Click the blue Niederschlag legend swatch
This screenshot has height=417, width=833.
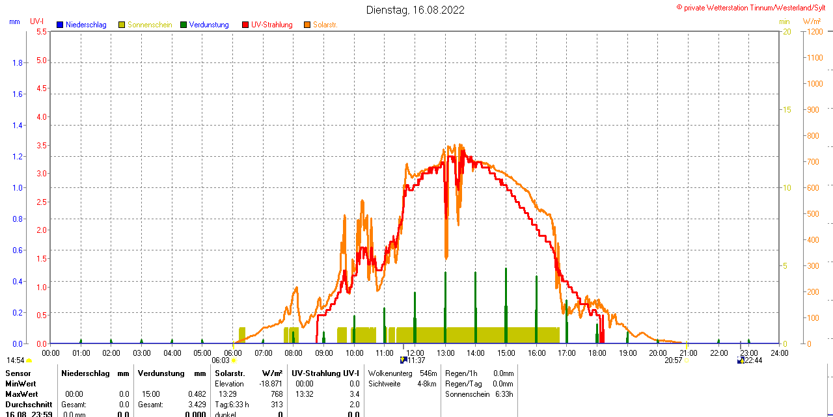60,25
